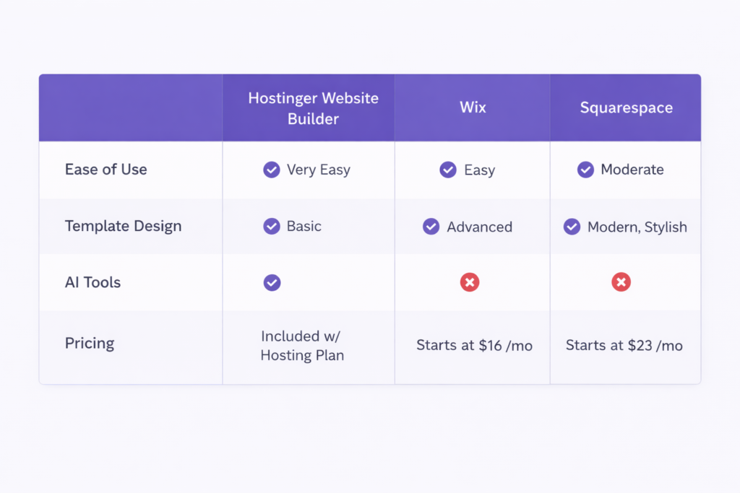Expand the Squarespace column header
Image resolution: width=740 pixels, height=493 pixels.
(626, 107)
